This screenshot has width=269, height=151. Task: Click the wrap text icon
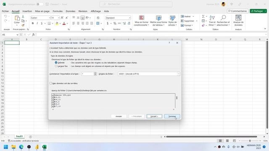[98, 18]
